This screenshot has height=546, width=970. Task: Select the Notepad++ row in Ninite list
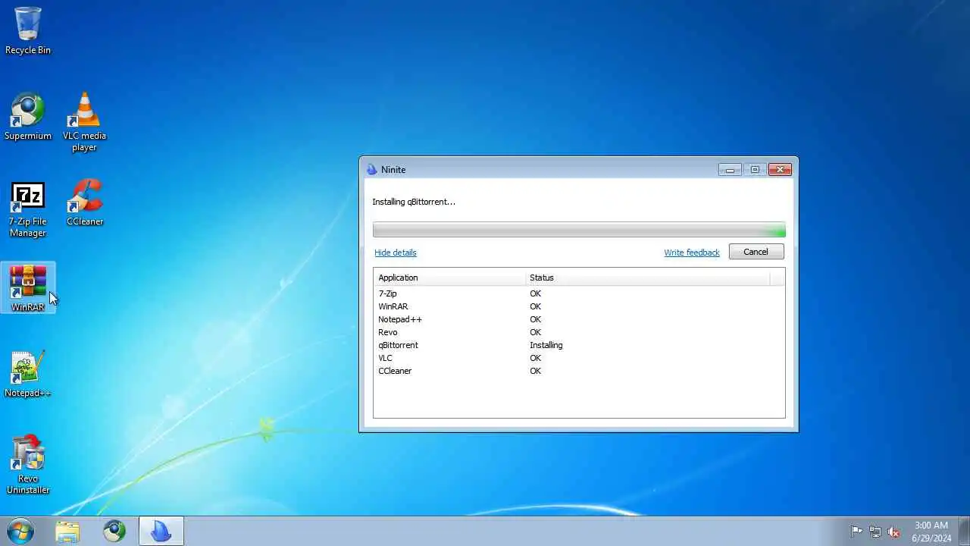[579, 319]
